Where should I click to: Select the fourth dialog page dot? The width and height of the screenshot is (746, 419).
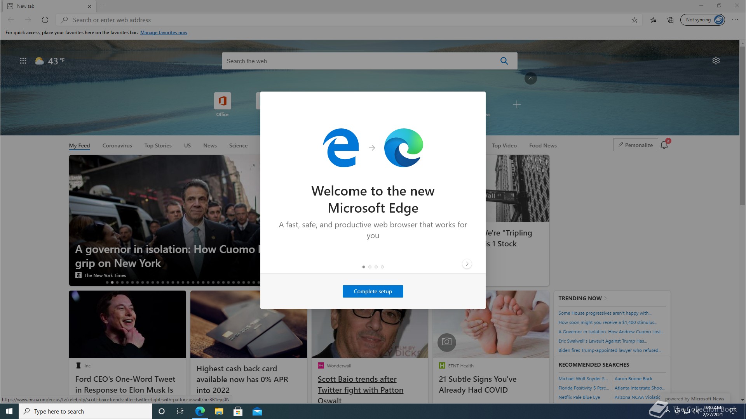click(x=382, y=267)
